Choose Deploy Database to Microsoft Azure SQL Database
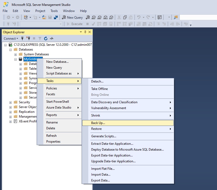217x190 pixels. pos(128,150)
